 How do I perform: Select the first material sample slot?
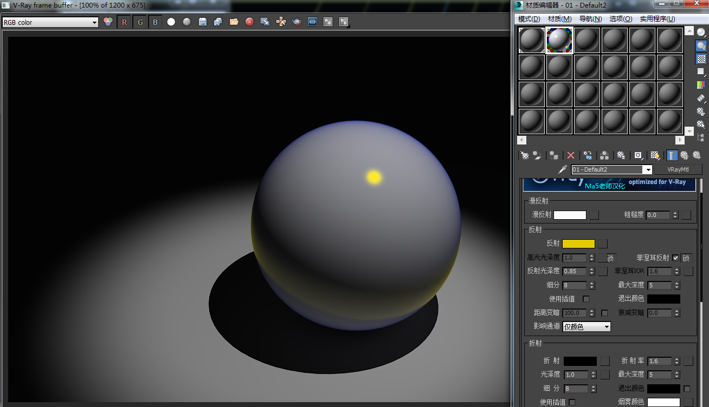click(x=532, y=40)
